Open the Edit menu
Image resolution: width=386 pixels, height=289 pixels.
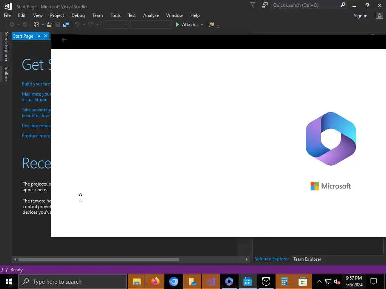[x=21, y=15]
